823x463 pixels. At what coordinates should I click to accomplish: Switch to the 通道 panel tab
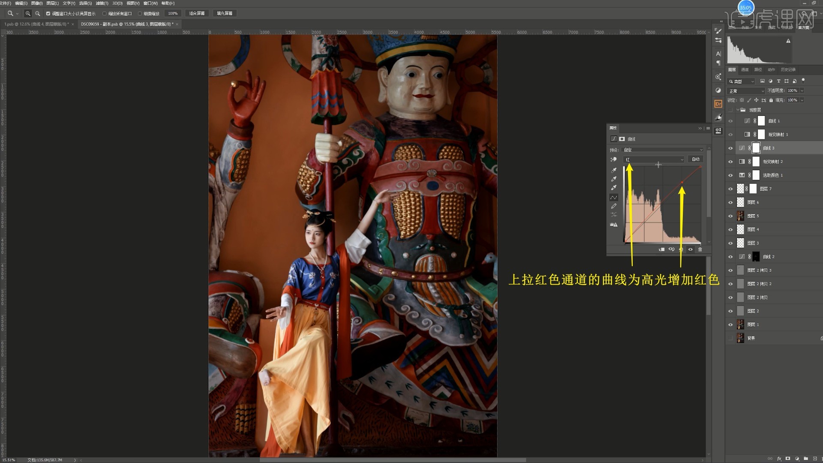click(x=745, y=69)
